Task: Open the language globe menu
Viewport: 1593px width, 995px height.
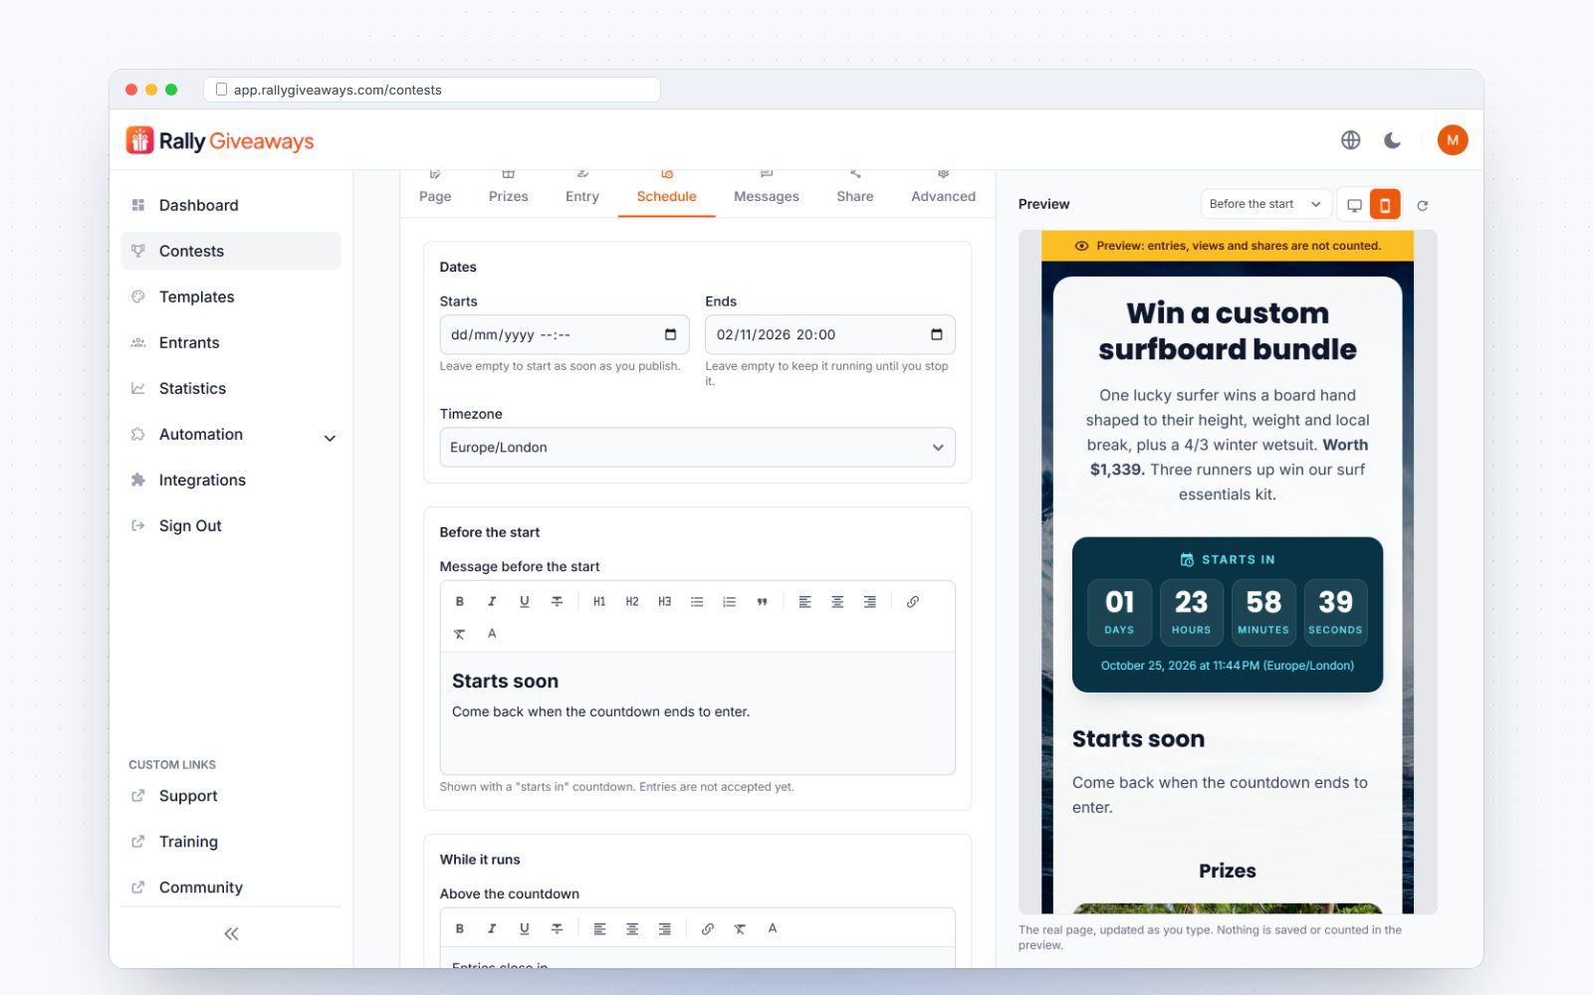Action: 1351,140
